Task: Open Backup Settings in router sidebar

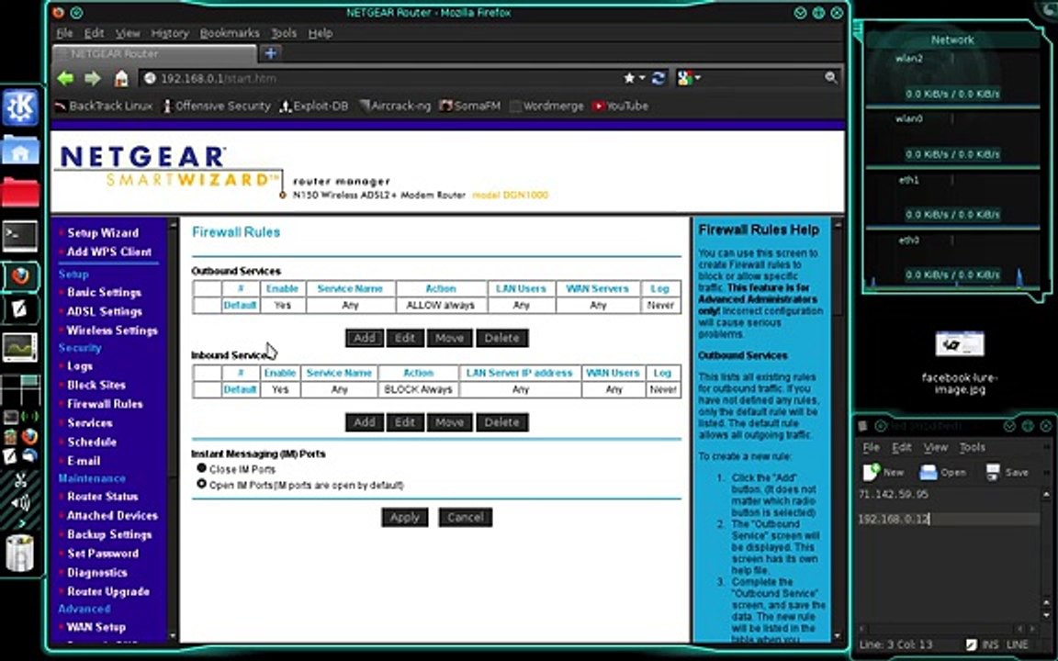Action: (x=109, y=534)
